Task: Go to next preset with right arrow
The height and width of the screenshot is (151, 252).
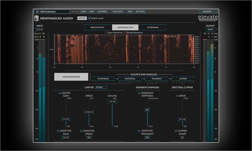Action: pyautogui.click(x=77, y=12)
